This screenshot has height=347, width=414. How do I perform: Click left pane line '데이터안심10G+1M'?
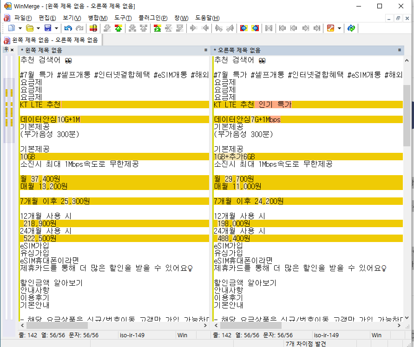coord(114,119)
